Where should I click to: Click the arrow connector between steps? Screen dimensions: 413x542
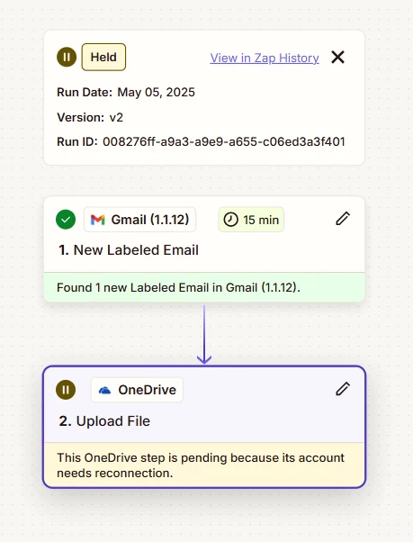click(x=204, y=335)
